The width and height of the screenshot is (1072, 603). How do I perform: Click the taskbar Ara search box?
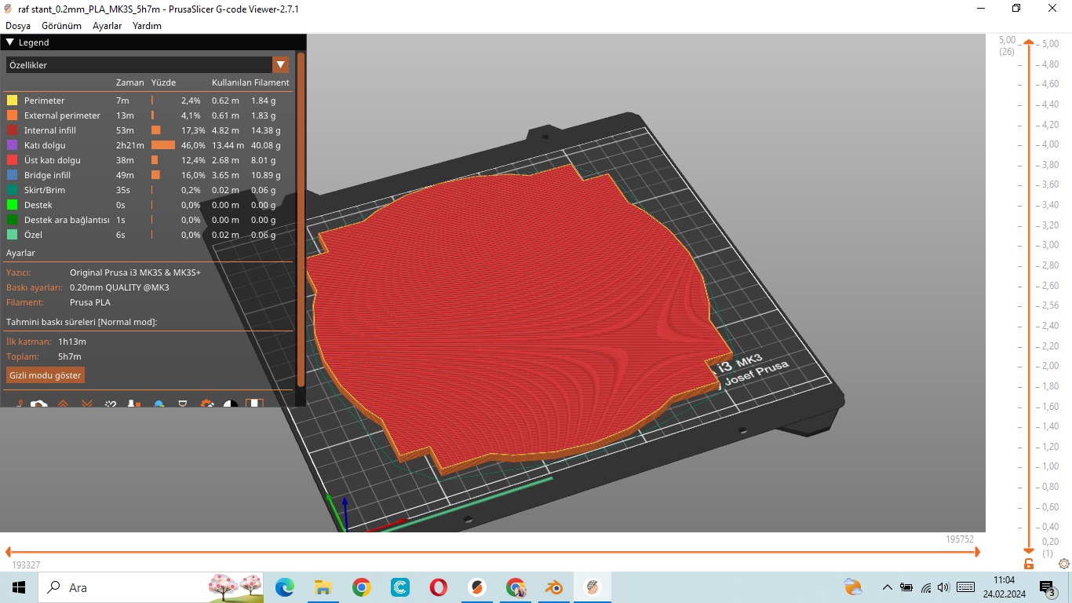pos(151,587)
